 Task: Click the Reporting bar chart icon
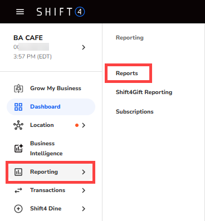click(18, 172)
